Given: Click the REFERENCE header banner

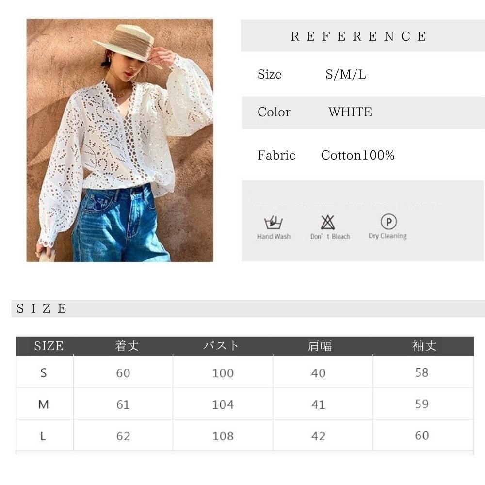Looking at the screenshot, I should (362, 36).
